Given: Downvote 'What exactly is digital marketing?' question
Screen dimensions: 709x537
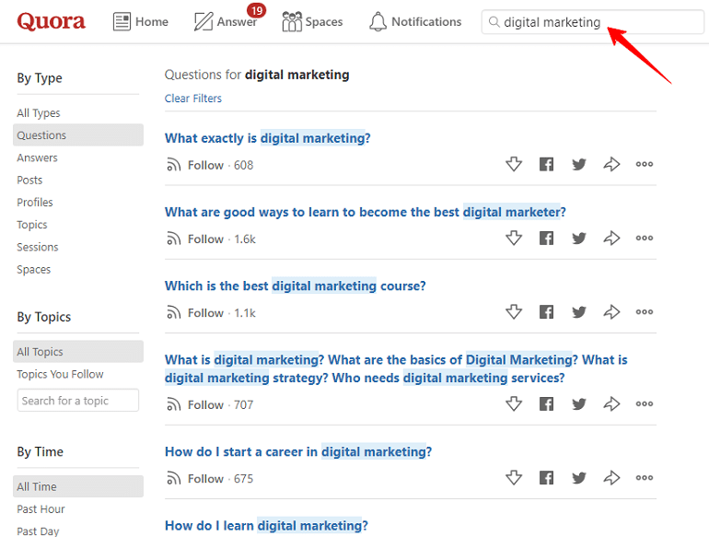Looking at the screenshot, I should pyautogui.click(x=514, y=164).
